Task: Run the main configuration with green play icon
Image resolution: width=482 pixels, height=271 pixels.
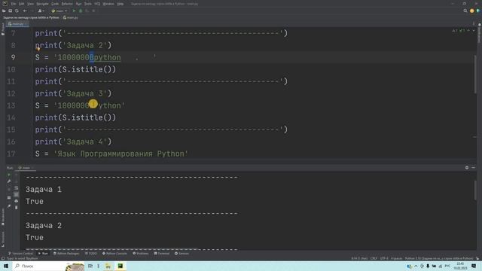Action: point(74,11)
